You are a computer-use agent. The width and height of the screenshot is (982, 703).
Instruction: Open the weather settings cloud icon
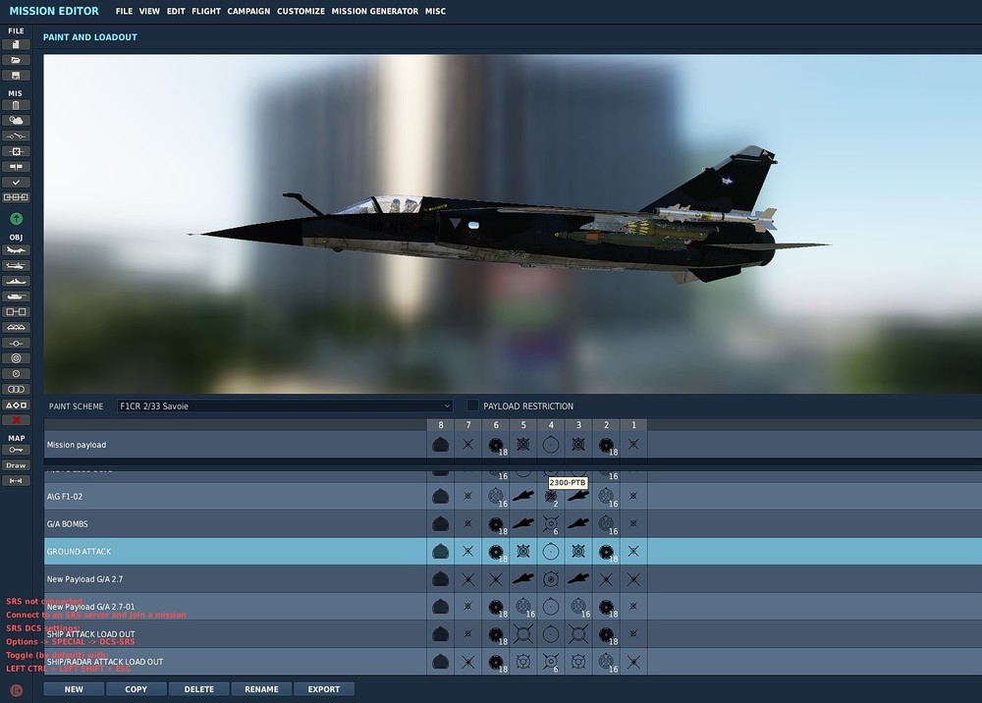[17, 120]
